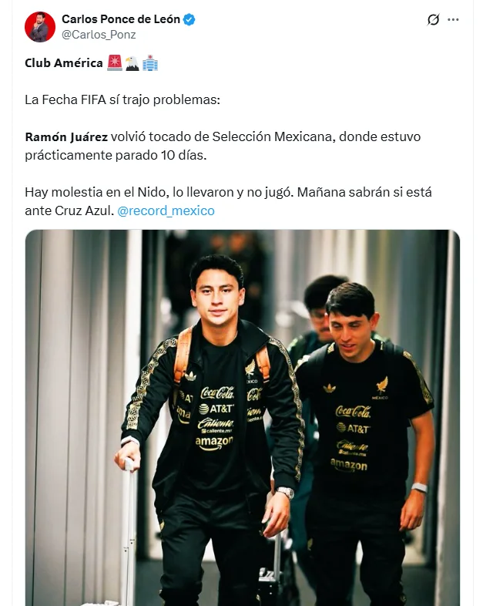Viewport: 483px width, 606px height.
Task: Click the 'La Fecha FIFA sí trajo problemas' line
Action: tap(122, 99)
